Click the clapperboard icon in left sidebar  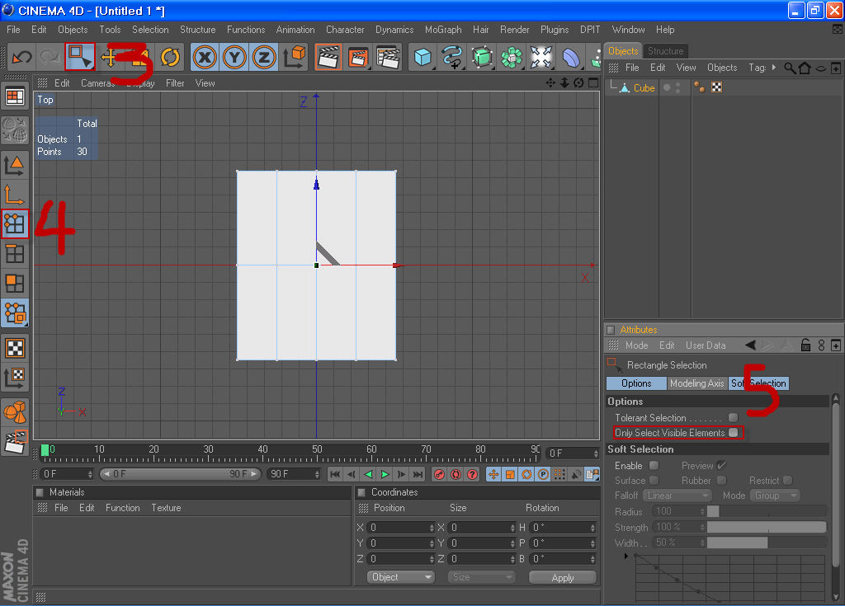click(x=15, y=442)
